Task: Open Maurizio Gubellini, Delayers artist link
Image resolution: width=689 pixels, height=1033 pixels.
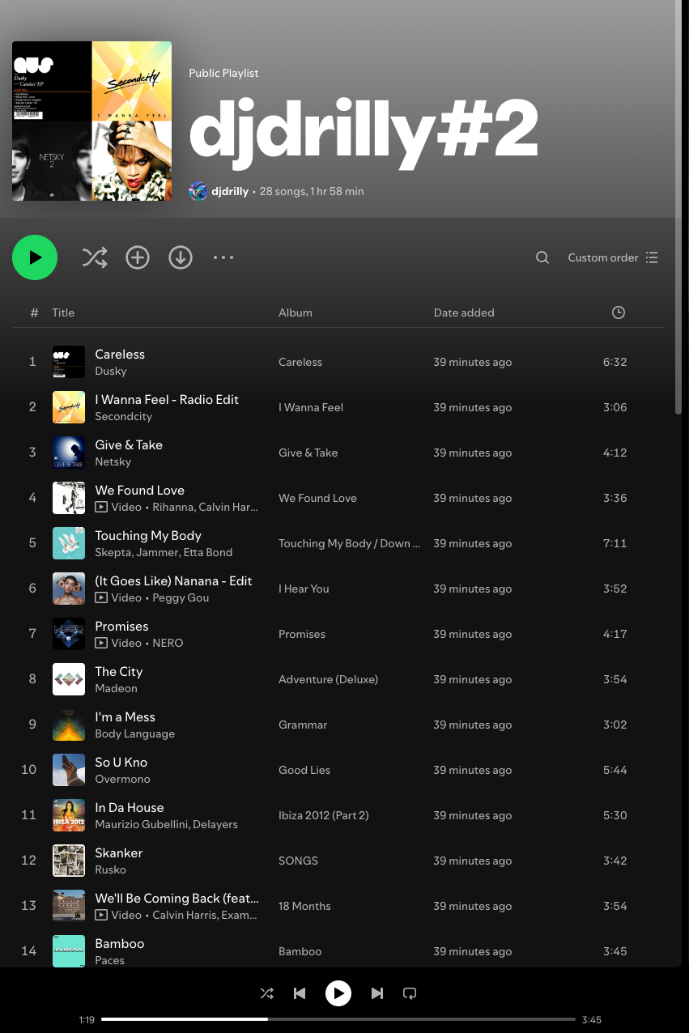Action: [166, 824]
